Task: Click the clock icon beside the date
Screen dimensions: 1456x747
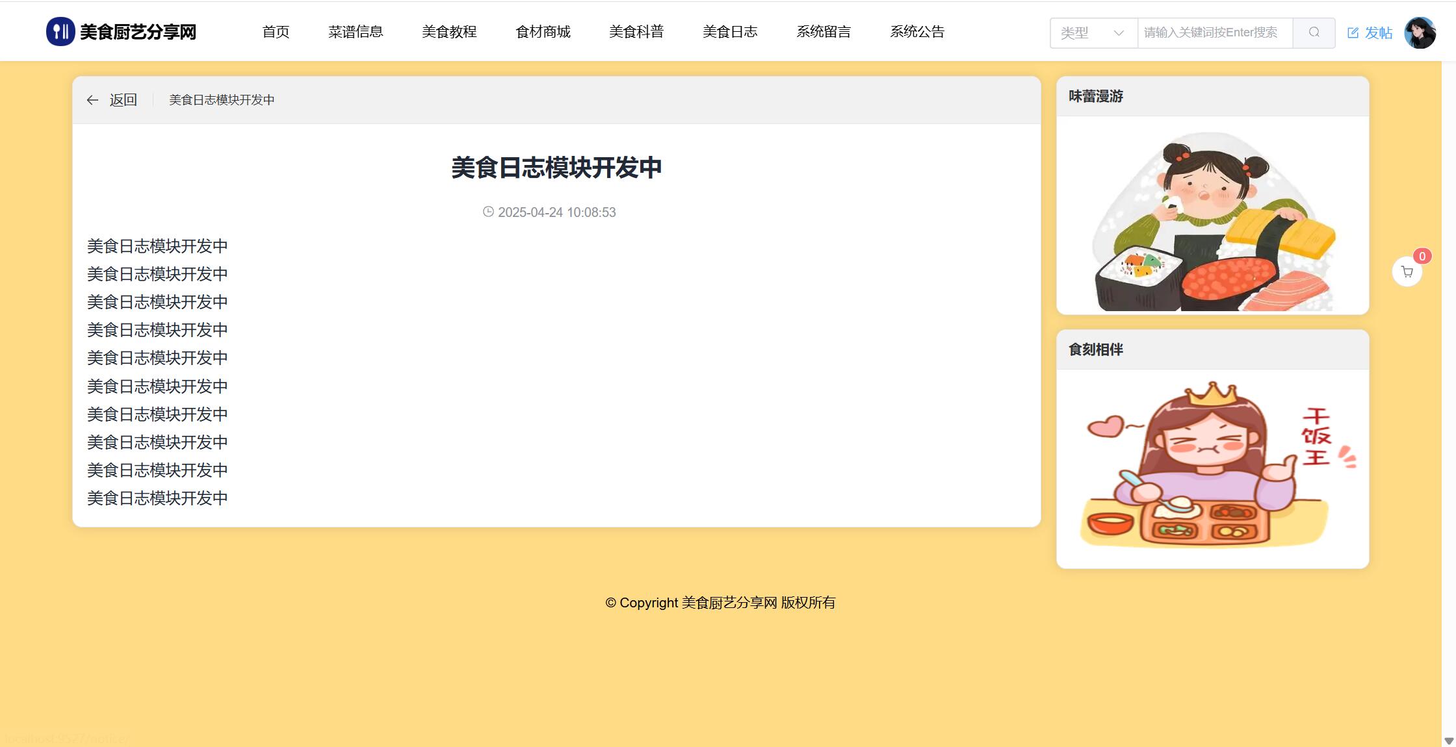Action: pyautogui.click(x=488, y=212)
